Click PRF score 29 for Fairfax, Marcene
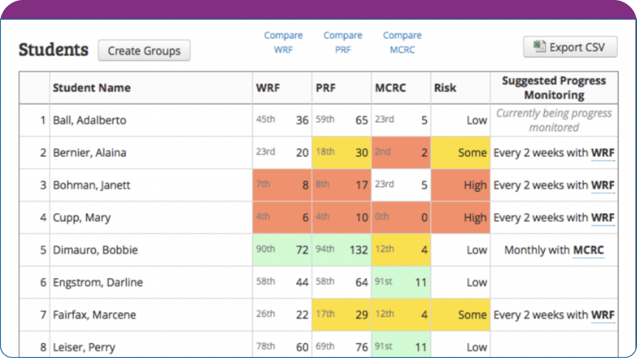The image size is (637, 358). [361, 315]
